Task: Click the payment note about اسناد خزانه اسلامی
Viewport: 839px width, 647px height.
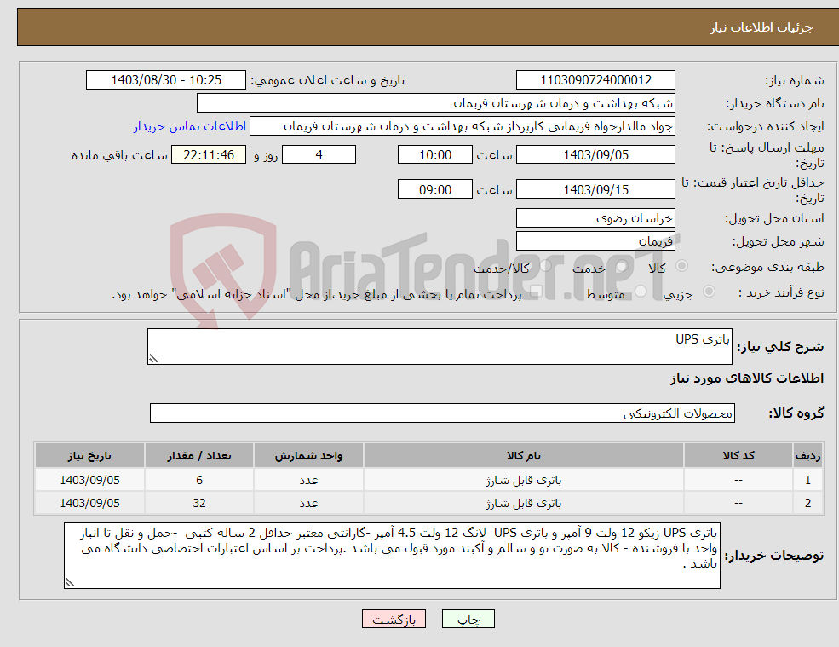Action: click(316, 294)
